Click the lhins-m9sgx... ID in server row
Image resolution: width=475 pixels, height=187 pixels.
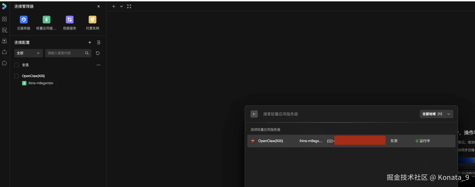(x=311, y=141)
